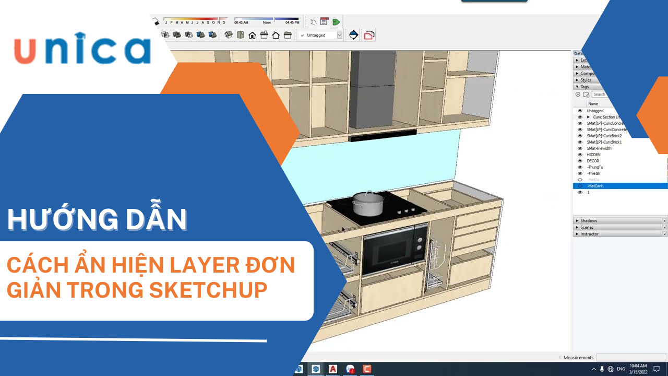
Task: Click the green arrows toolbar icon
Action: pos(336,22)
